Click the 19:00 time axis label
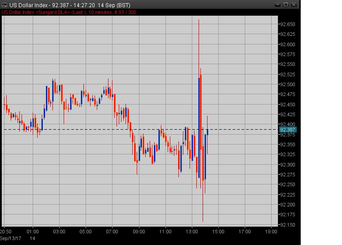342x245 pixels. click(x=271, y=232)
